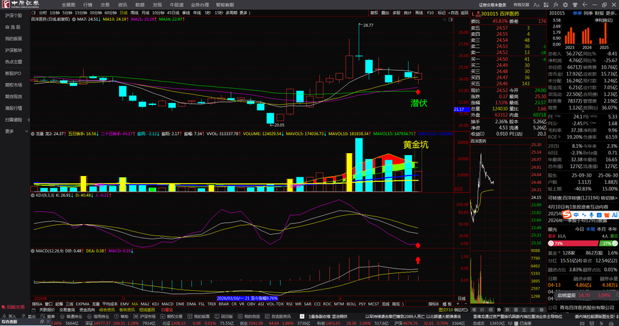The image size is (619, 326).
Task: Click 传统交易 button
Action: coord(521,5)
